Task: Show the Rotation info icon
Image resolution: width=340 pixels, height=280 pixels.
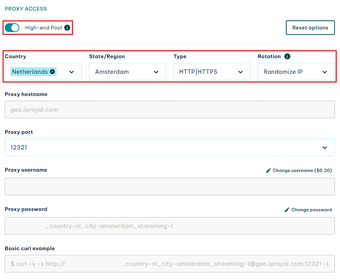Action: click(x=287, y=56)
